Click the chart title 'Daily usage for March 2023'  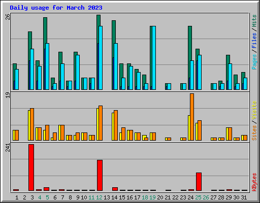56,8
